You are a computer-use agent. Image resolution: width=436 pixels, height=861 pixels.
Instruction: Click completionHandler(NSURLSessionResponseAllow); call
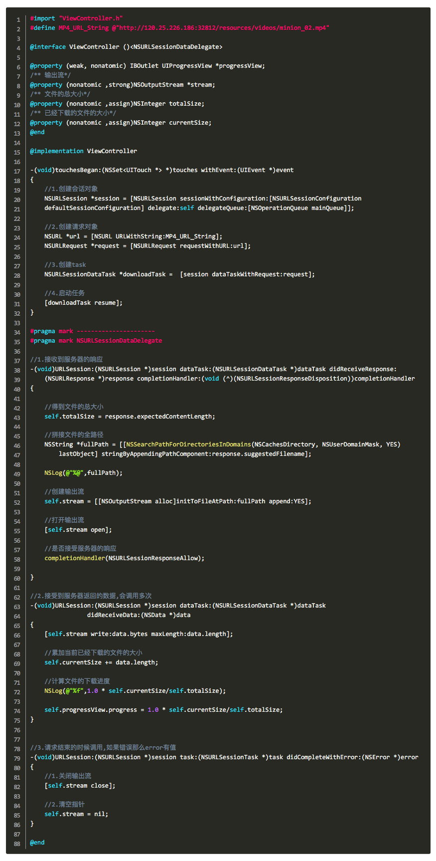[x=125, y=558]
